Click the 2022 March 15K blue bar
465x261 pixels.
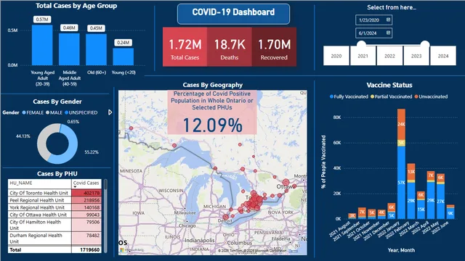(x=421, y=210)
